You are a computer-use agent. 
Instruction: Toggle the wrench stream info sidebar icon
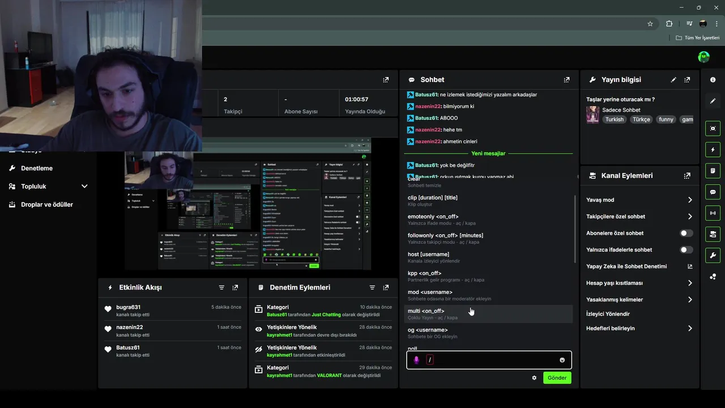[x=713, y=255]
